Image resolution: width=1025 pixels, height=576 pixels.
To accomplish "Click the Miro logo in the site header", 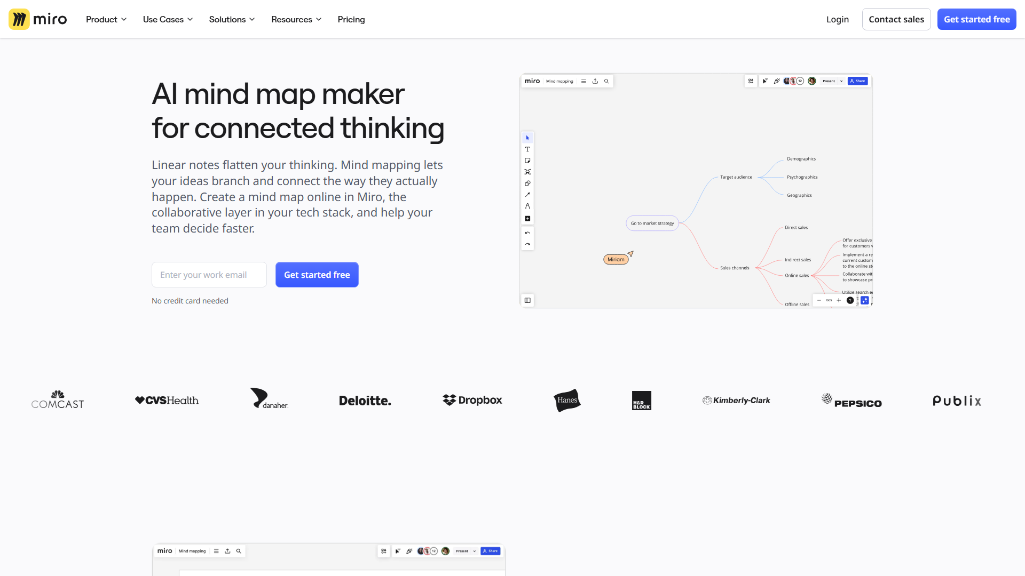I will tap(38, 19).
